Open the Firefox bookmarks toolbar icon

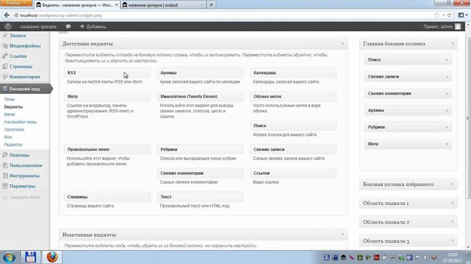461,15
